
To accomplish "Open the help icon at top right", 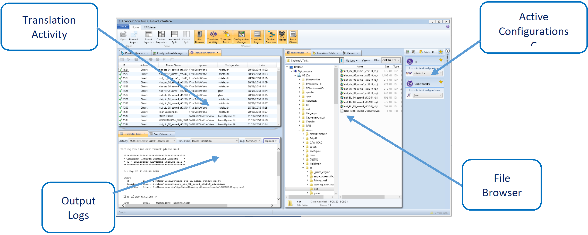I will coord(448,26).
